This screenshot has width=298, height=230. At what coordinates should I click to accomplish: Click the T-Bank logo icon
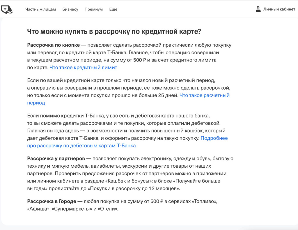7,10
